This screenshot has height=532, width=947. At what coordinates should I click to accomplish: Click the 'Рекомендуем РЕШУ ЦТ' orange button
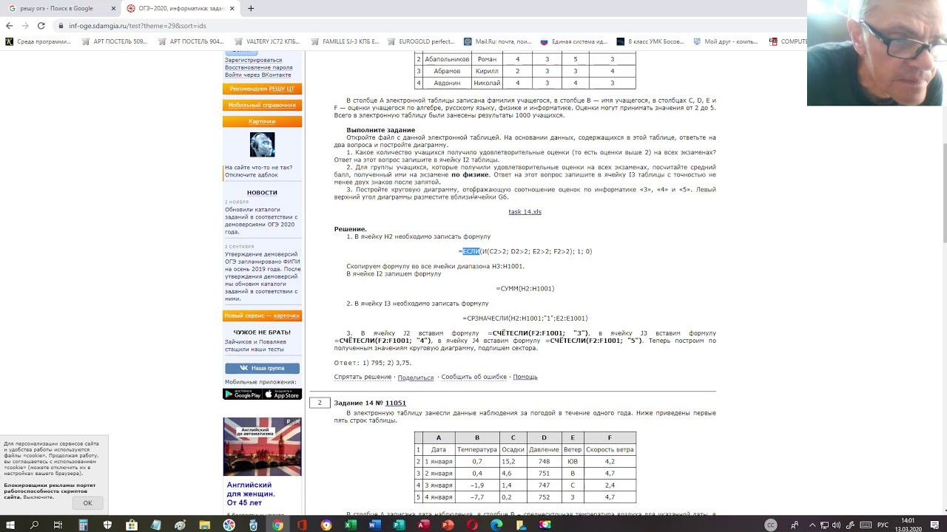[262, 89]
